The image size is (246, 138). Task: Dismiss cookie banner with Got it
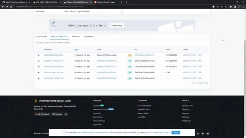[176, 133]
